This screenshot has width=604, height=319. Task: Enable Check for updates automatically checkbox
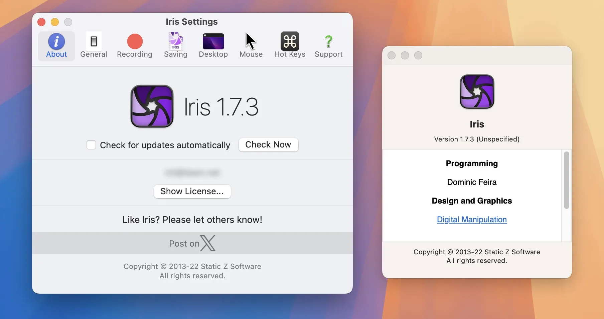click(91, 145)
